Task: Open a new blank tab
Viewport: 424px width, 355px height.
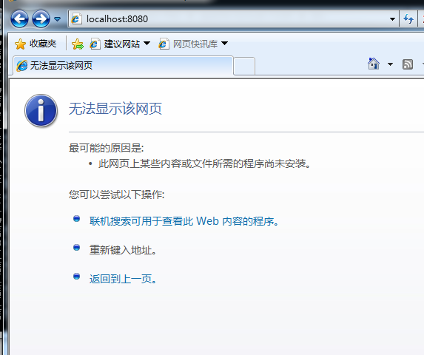Action: tap(244, 66)
